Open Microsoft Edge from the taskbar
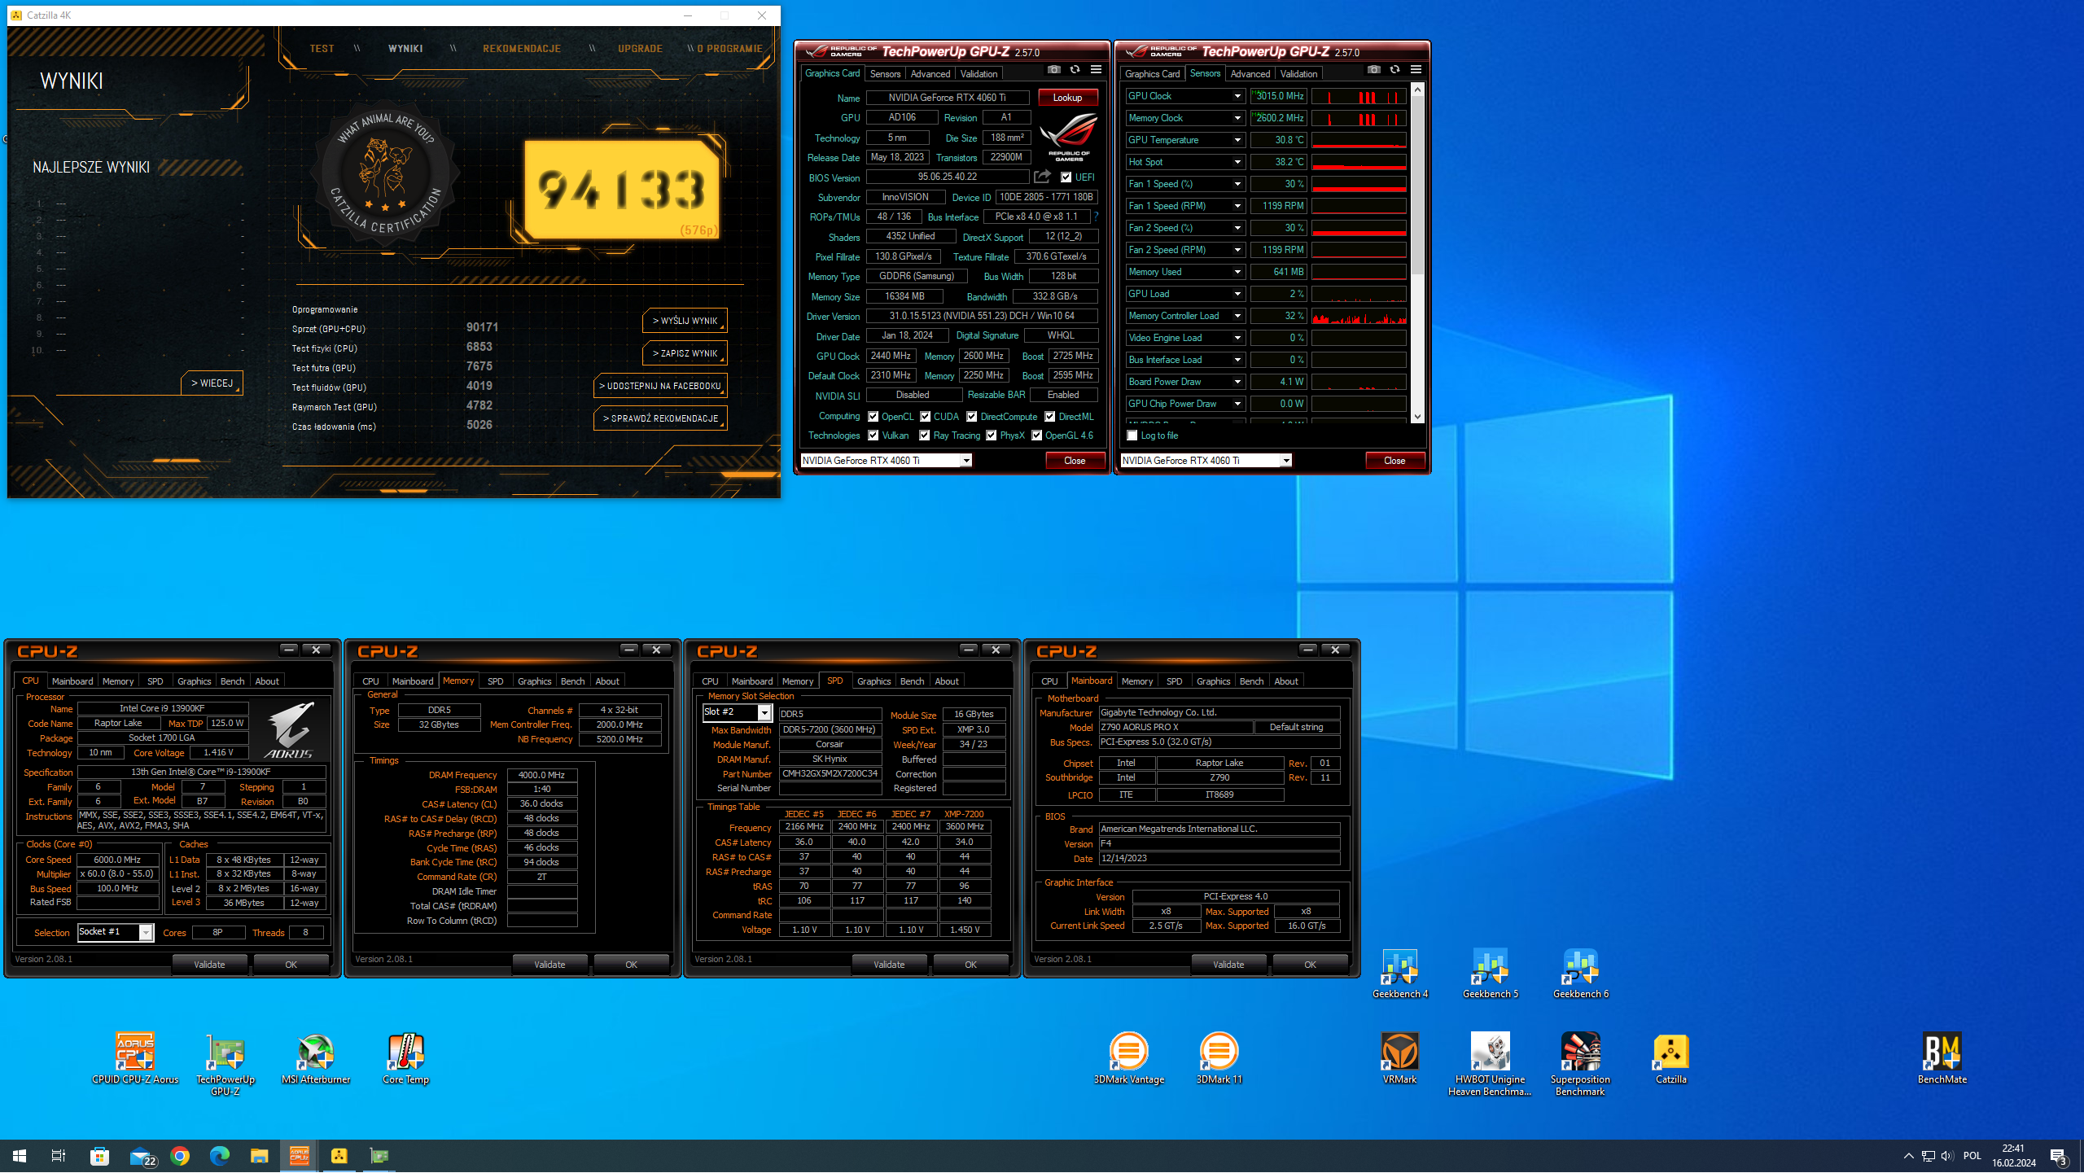 coord(220,1156)
